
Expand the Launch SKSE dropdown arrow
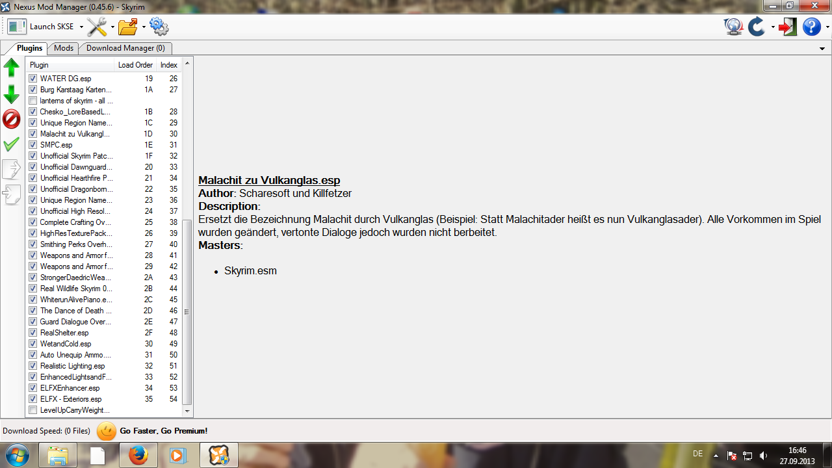pyautogui.click(x=81, y=27)
